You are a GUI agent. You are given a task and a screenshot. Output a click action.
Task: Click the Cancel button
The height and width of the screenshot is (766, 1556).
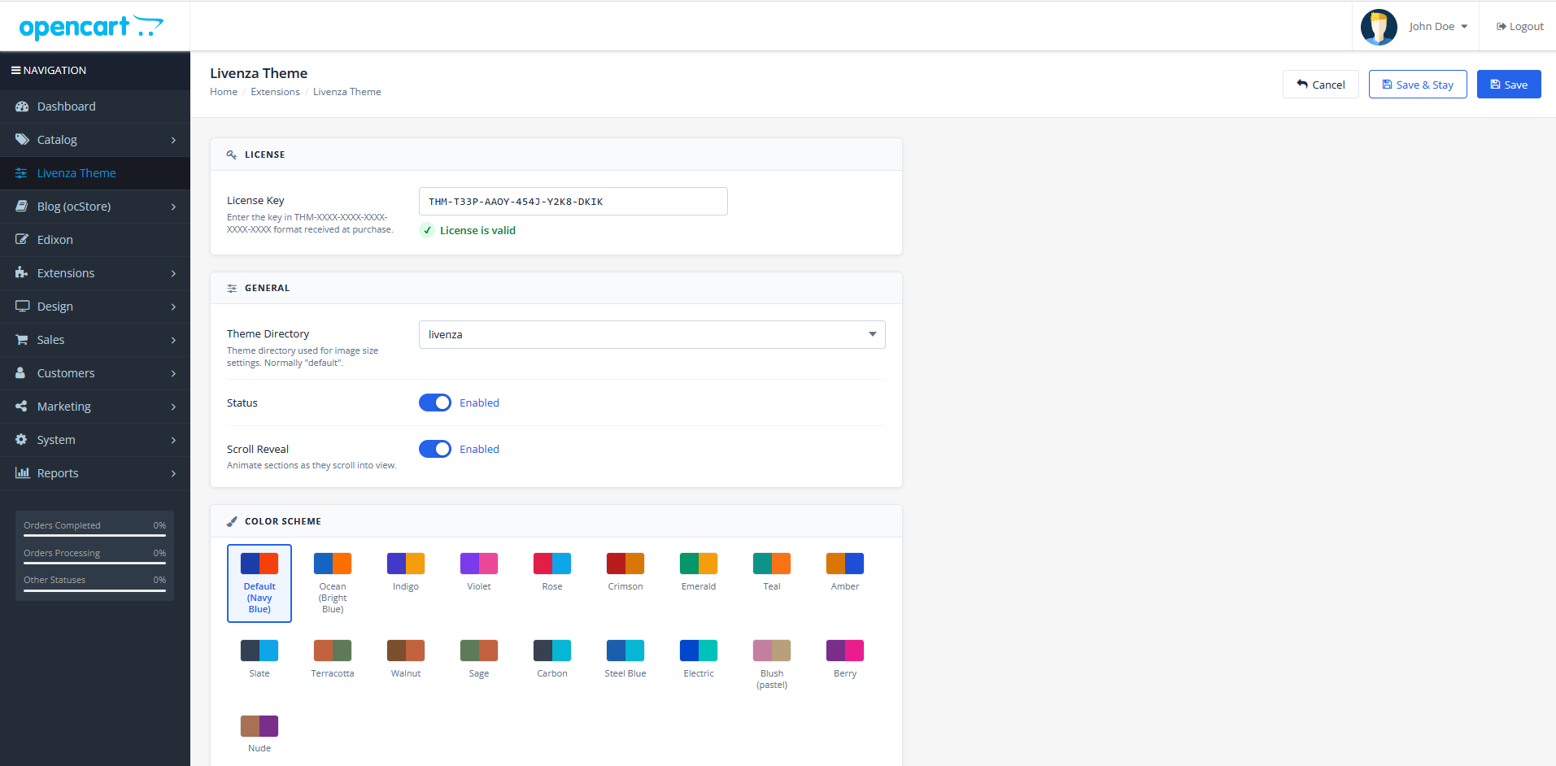1320,85
